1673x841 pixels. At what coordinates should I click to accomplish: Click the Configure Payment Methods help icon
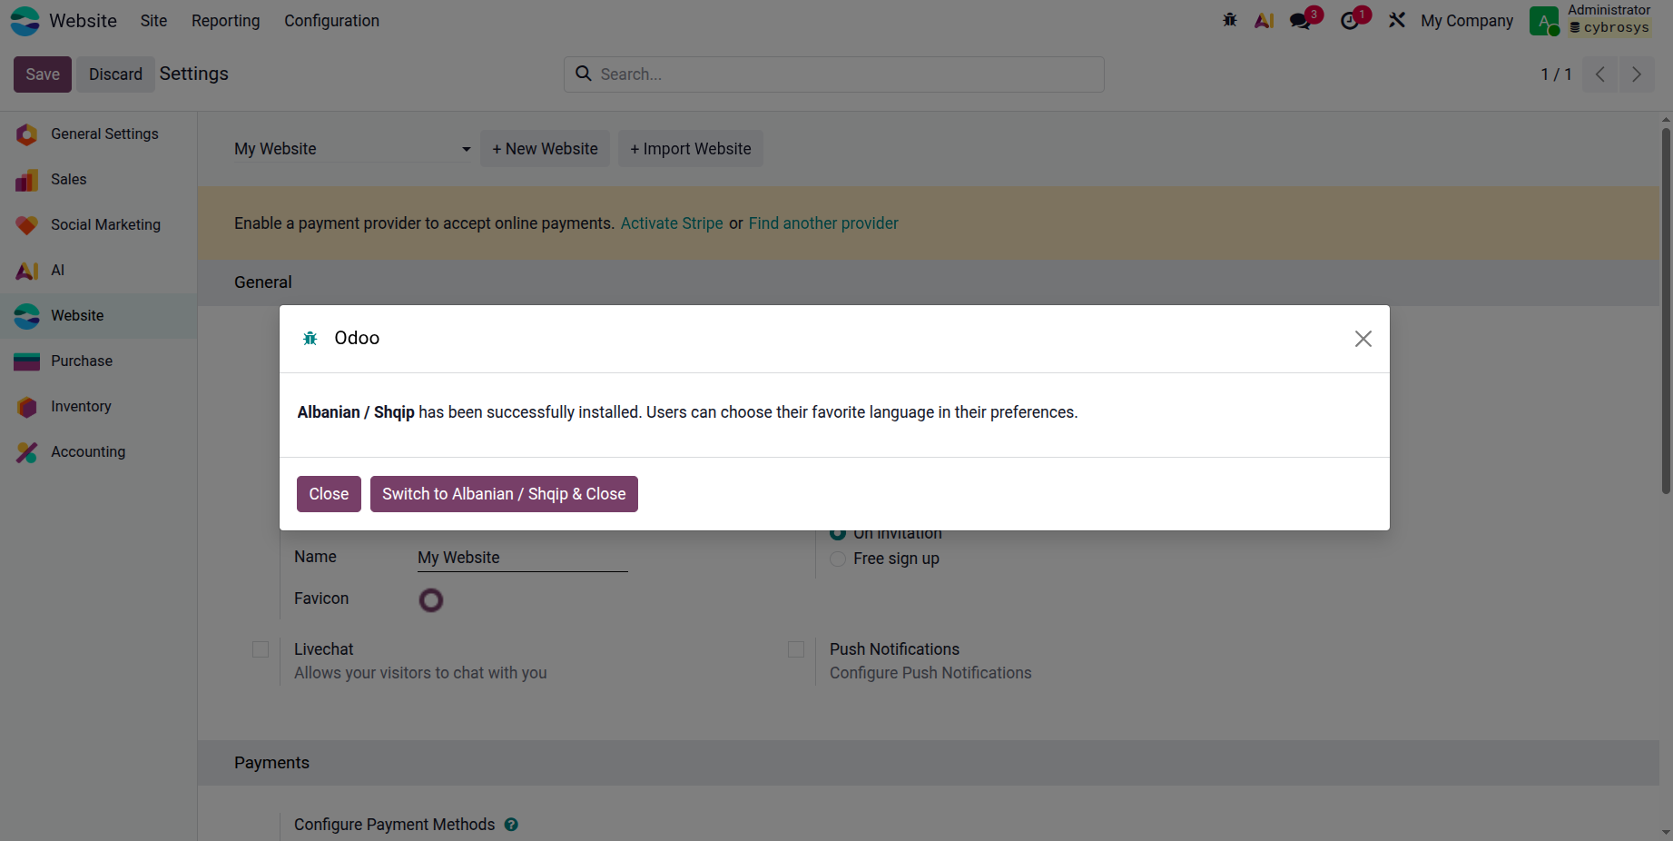click(511, 825)
